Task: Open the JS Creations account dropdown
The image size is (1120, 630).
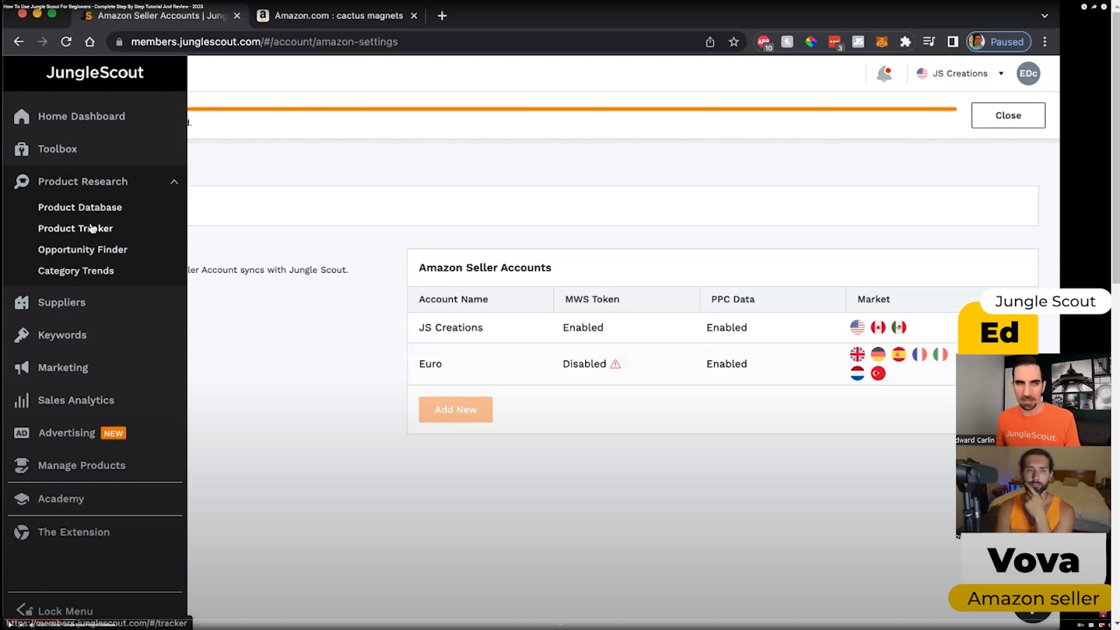Action: (960, 73)
